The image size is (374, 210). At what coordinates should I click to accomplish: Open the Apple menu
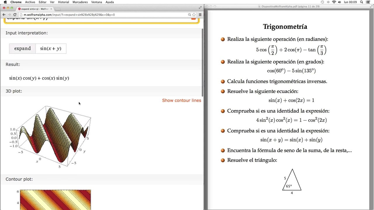click(x=5, y=2)
